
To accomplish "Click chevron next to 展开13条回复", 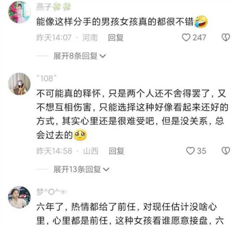I will click(x=106, y=170).
